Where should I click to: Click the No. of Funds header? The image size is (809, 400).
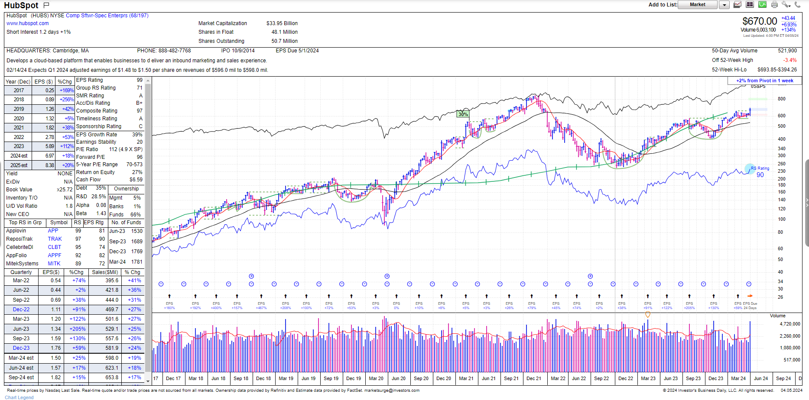(x=126, y=223)
